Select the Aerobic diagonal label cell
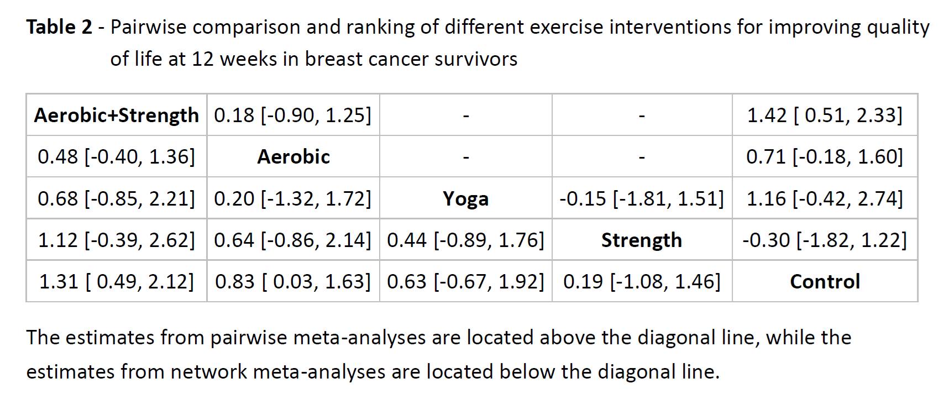Image resolution: width=949 pixels, height=399 pixels. [293, 157]
